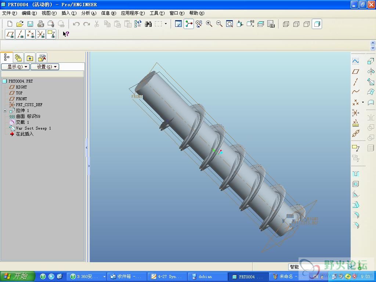Start the Extrude tool
This screenshot has height=282, width=376.
click(371, 61)
